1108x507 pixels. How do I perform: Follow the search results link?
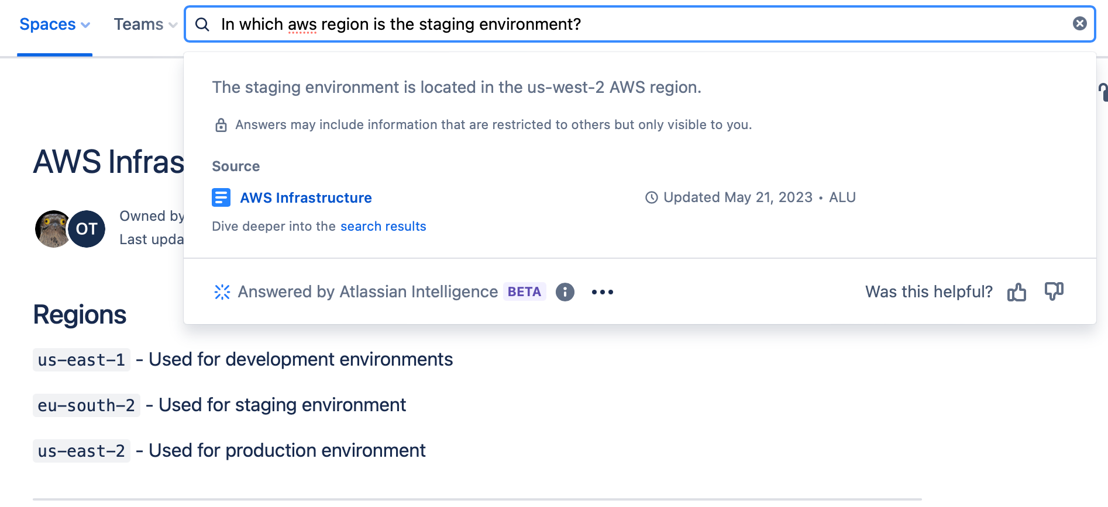pyautogui.click(x=383, y=226)
